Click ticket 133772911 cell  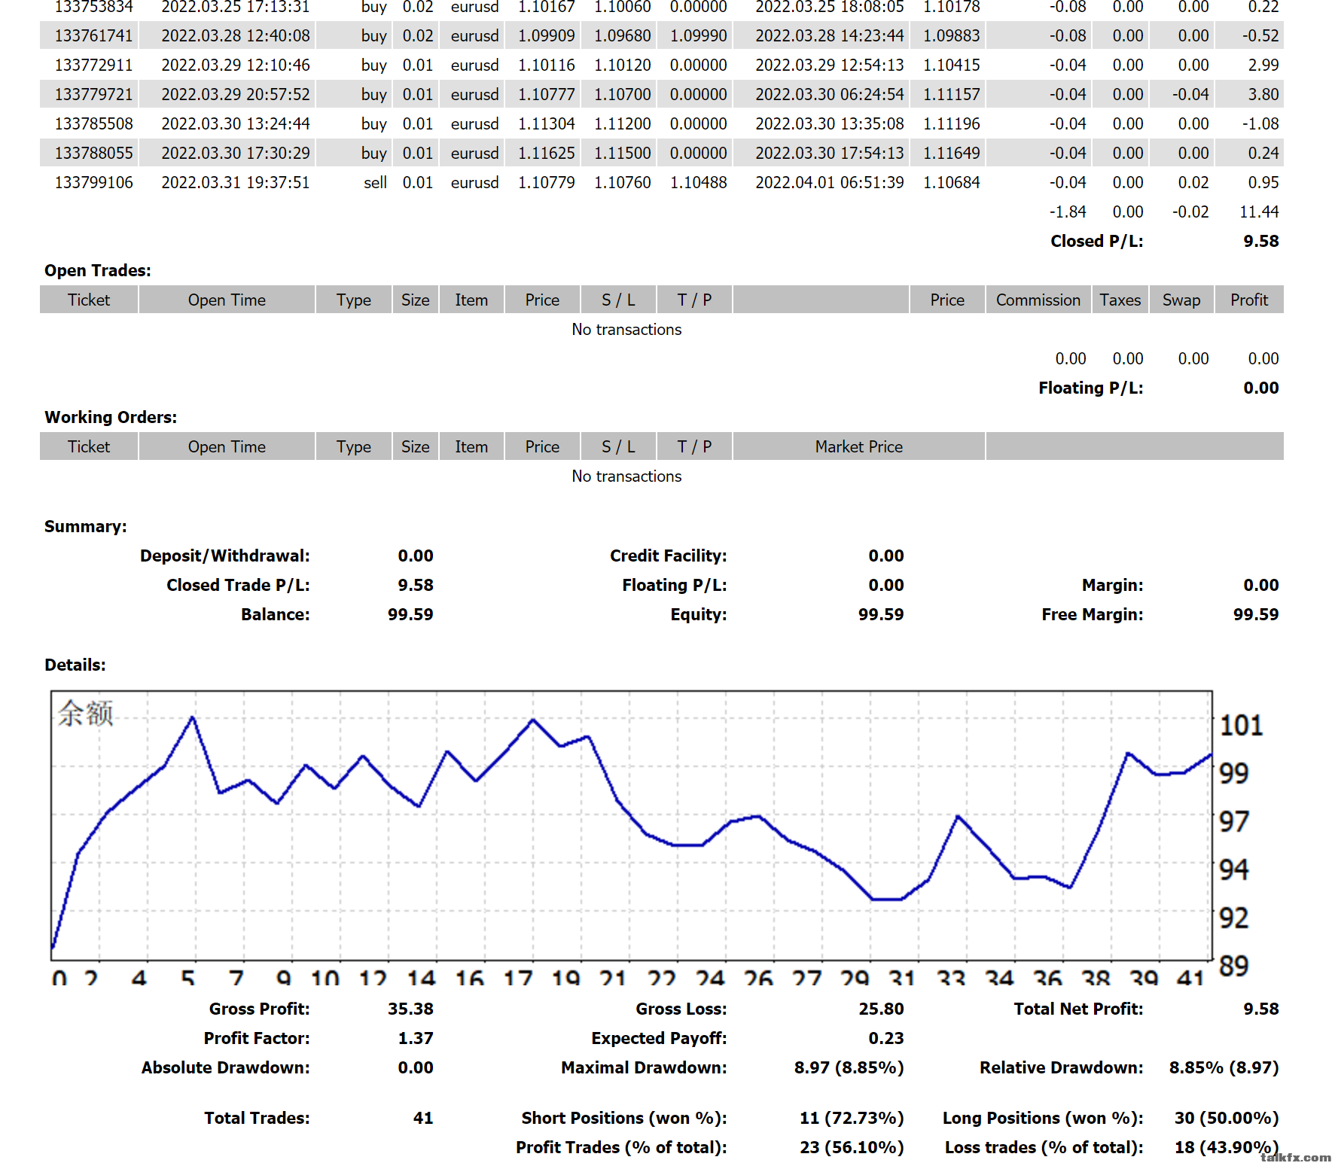(93, 65)
